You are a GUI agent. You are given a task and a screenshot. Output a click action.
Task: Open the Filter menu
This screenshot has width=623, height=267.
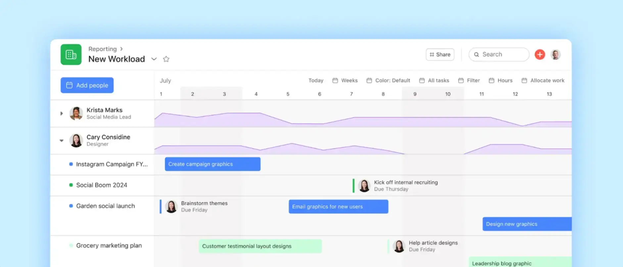469,80
